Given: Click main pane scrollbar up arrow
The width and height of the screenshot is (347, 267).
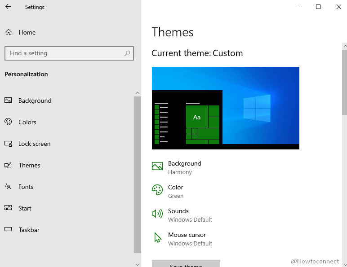Looking at the screenshot, I should tap(345, 46).
